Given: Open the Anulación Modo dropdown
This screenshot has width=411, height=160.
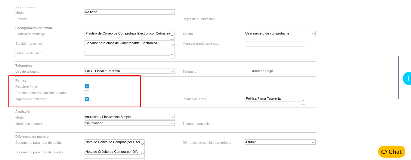Looking at the screenshot, I should (172, 117).
